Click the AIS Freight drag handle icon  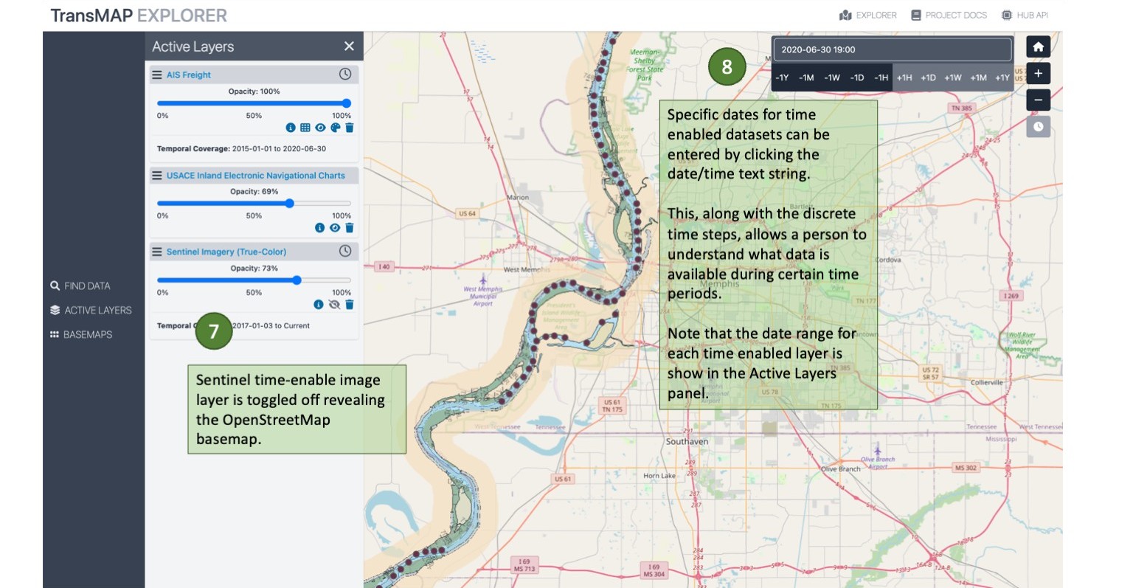157,75
